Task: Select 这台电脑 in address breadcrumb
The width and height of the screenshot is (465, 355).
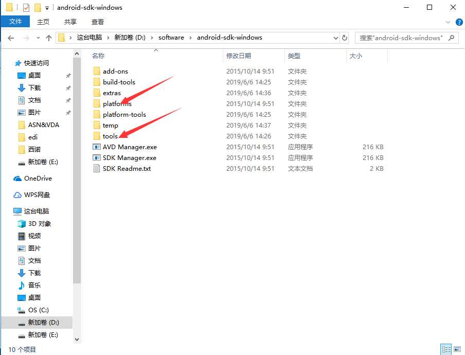Action: (x=90, y=38)
